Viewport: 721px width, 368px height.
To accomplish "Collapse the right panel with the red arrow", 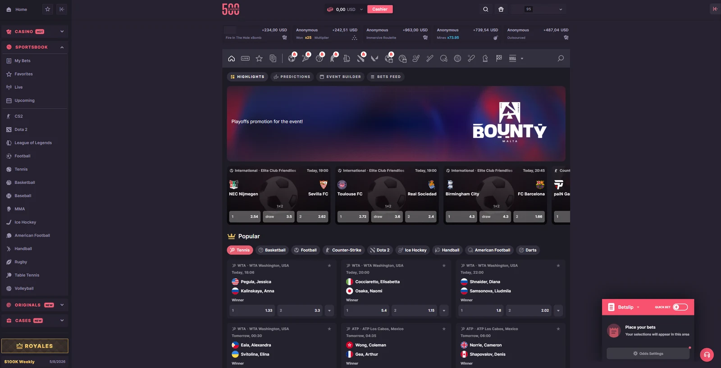I will click(715, 9).
